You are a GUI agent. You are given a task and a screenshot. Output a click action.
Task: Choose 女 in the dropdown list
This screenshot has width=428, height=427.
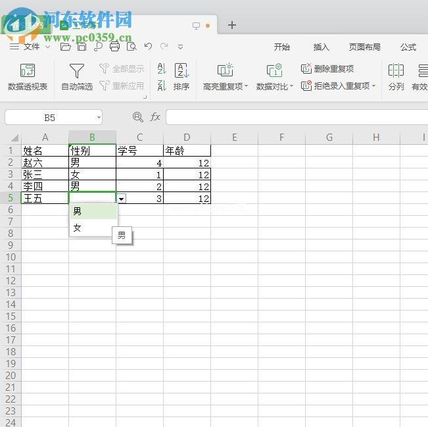click(93, 228)
